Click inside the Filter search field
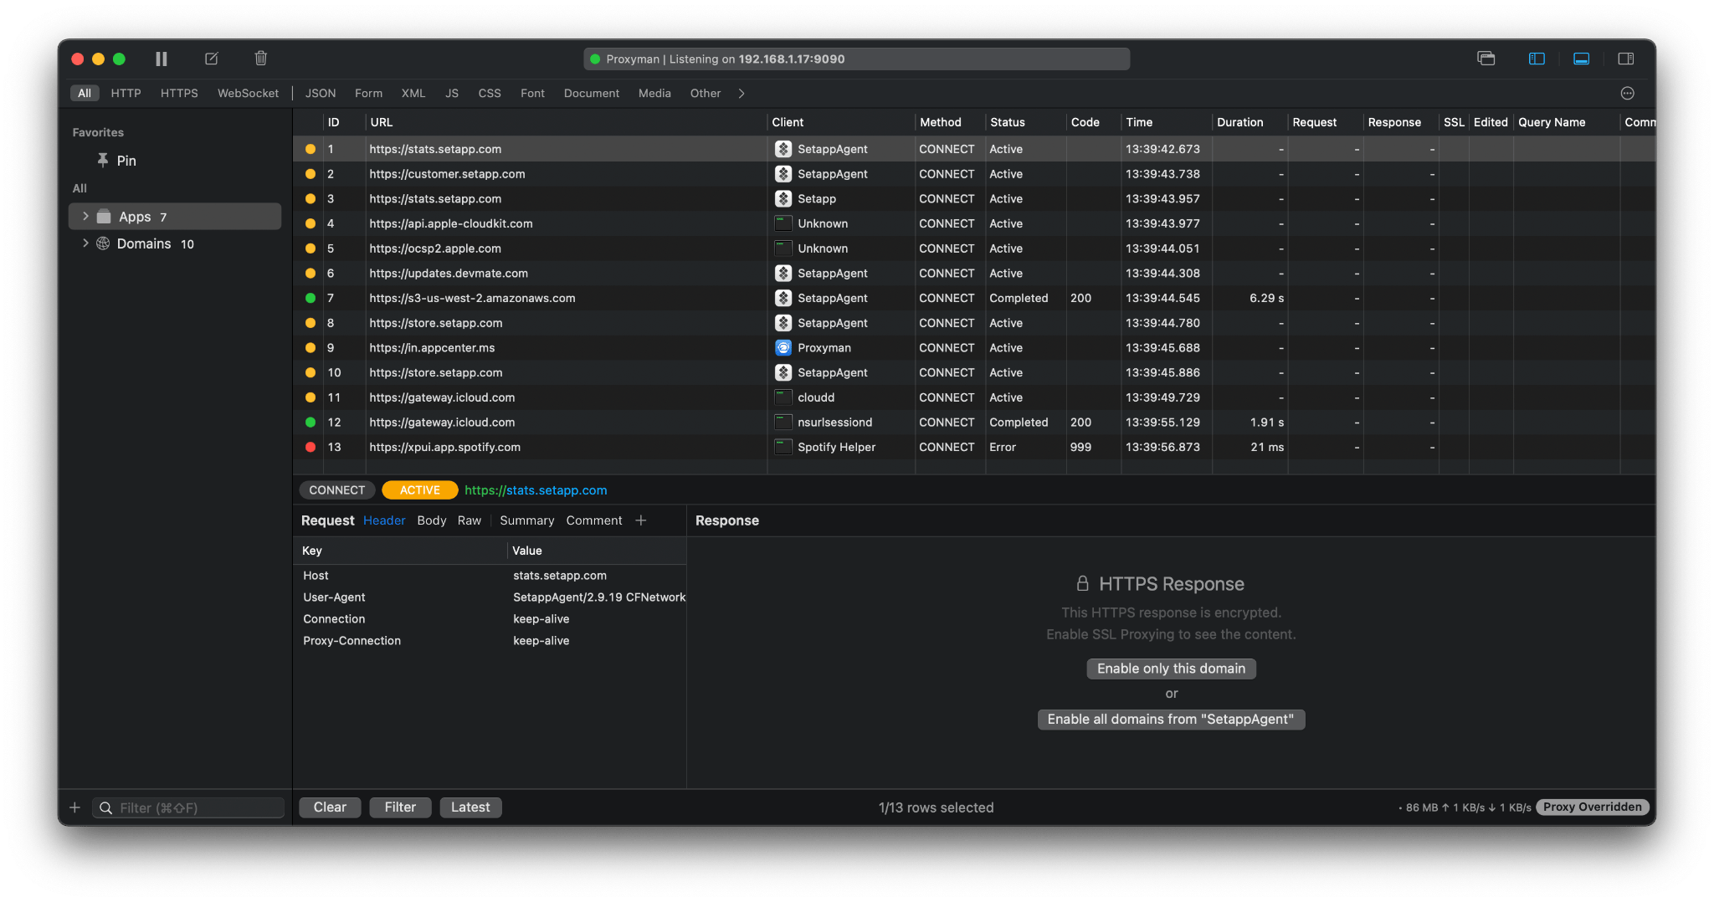Screen dimensions: 1714x902 pyautogui.click(x=188, y=807)
